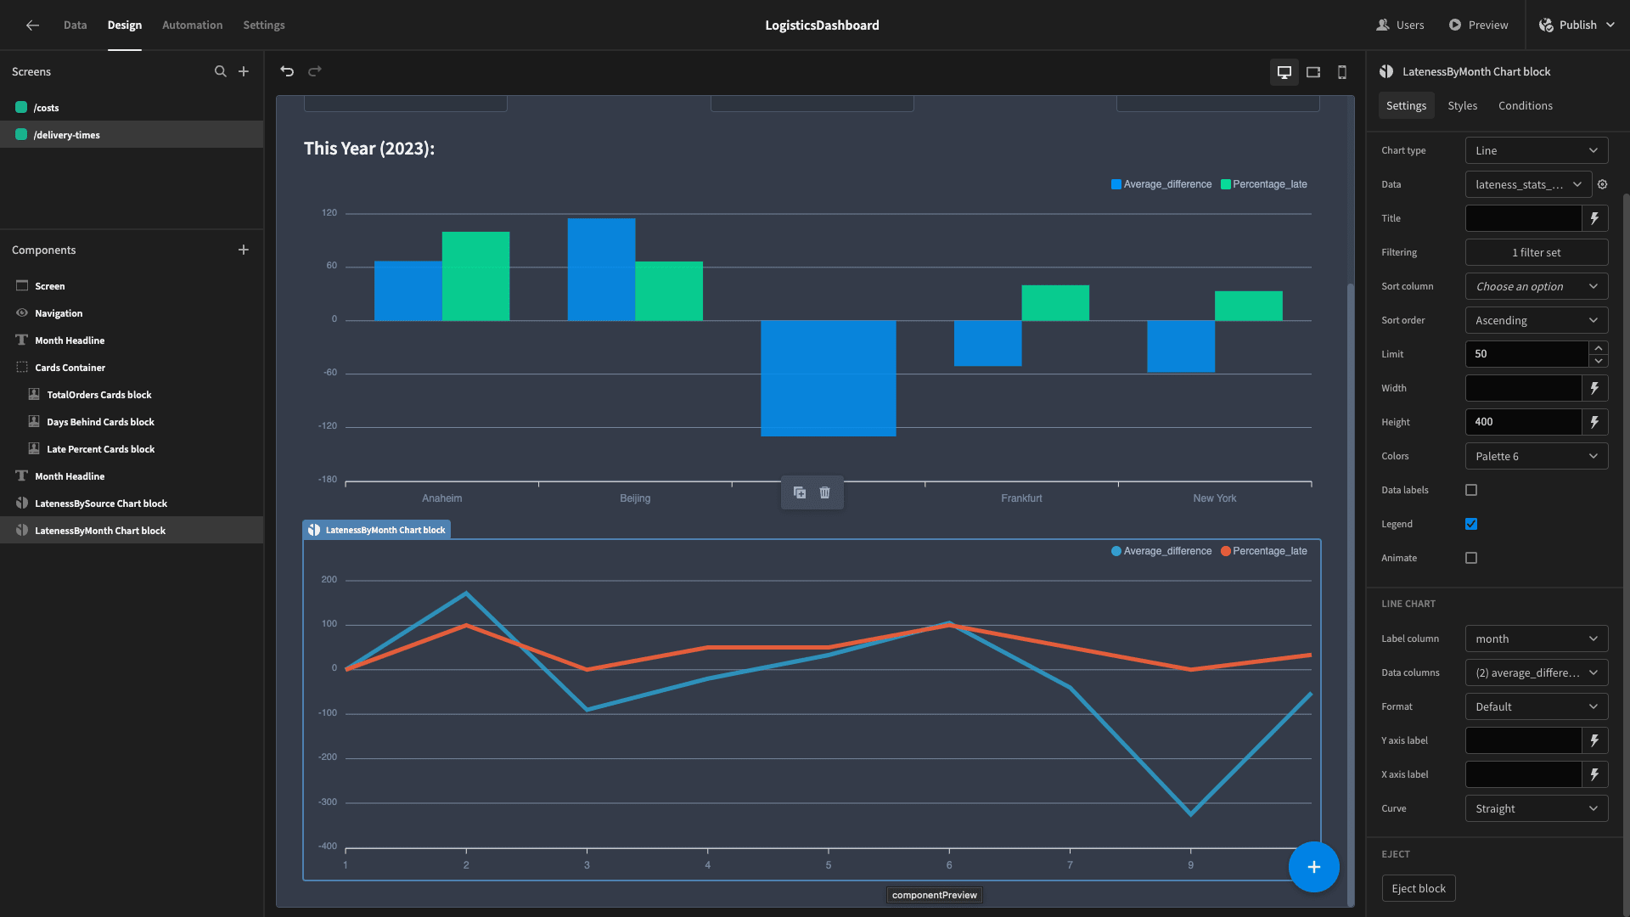Viewport: 1630px width, 917px height.
Task: Expand the Colors Palette 6 dropdown
Action: click(x=1537, y=456)
